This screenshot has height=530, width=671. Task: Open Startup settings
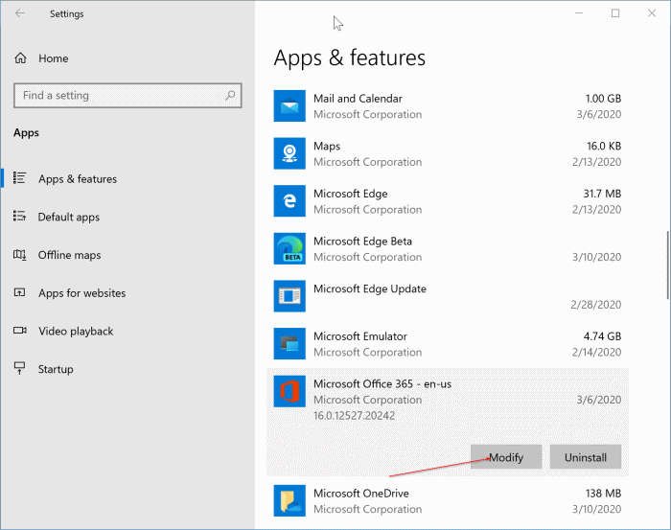pyautogui.click(x=56, y=369)
